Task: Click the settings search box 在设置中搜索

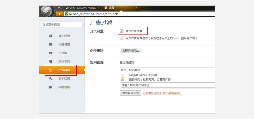Action: tap(62, 24)
